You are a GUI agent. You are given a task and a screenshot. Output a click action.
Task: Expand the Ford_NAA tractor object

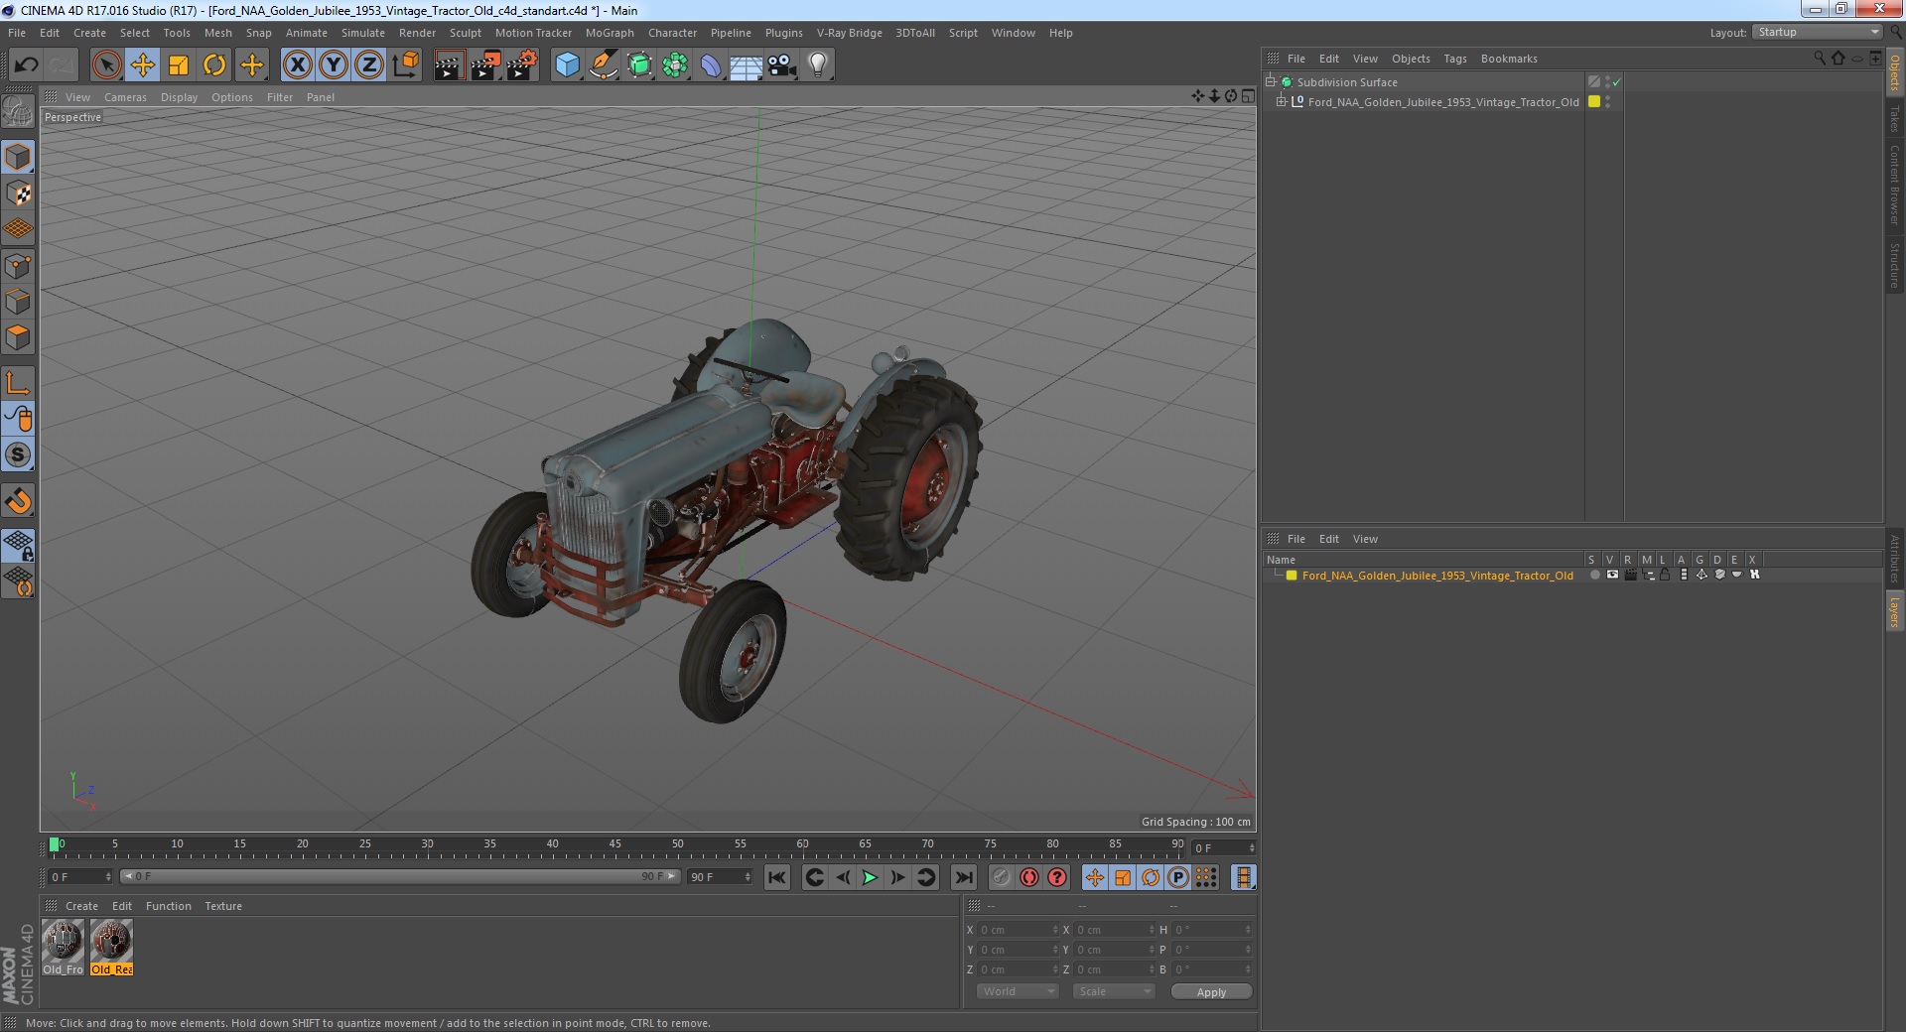pyautogui.click(x=1282, y=102)
